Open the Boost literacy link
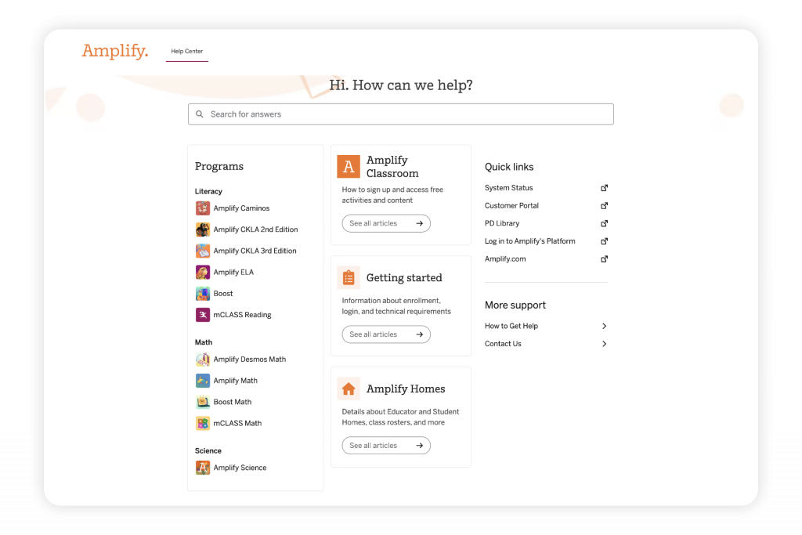Viewport: 802px width, 535px height. (223, 294)
